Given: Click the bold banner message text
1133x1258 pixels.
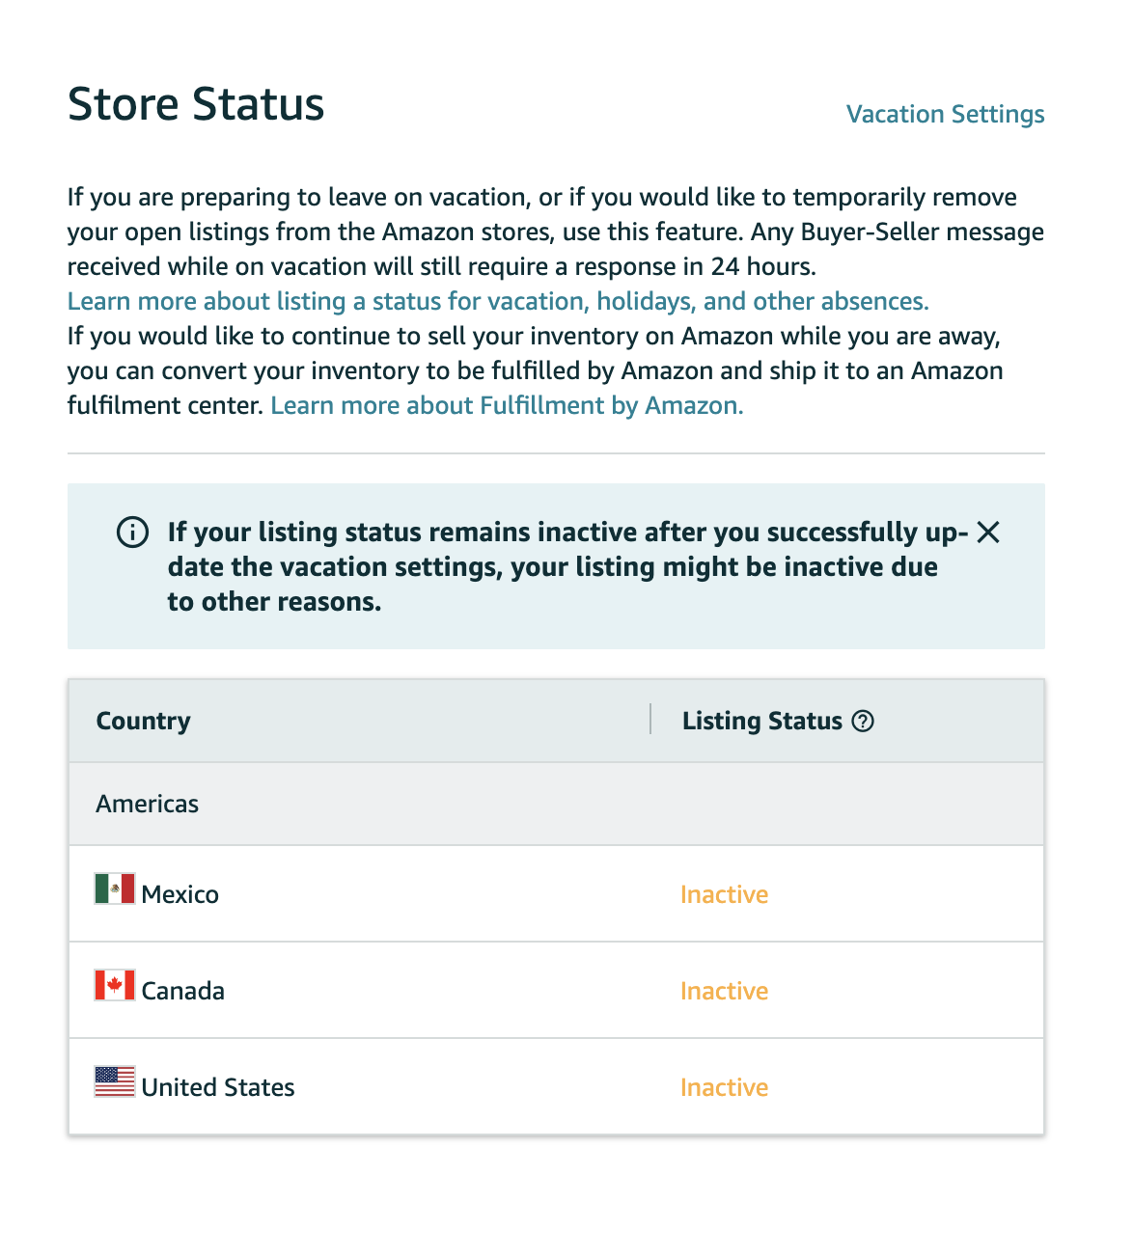Looking at the screenshot, I should 567,566.
